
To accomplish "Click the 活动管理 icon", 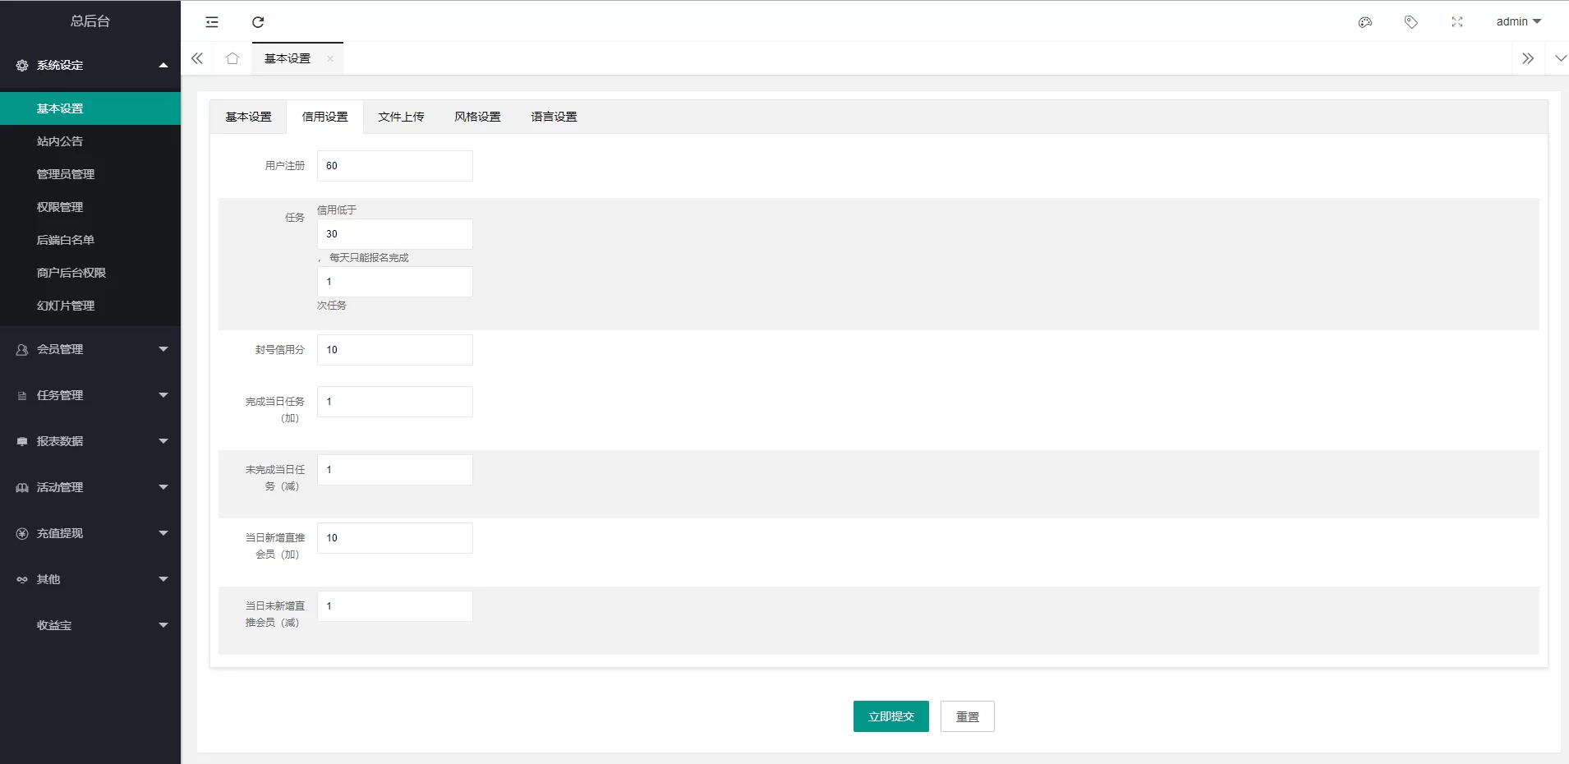I will pyautogui.click(x=22, y=487).
